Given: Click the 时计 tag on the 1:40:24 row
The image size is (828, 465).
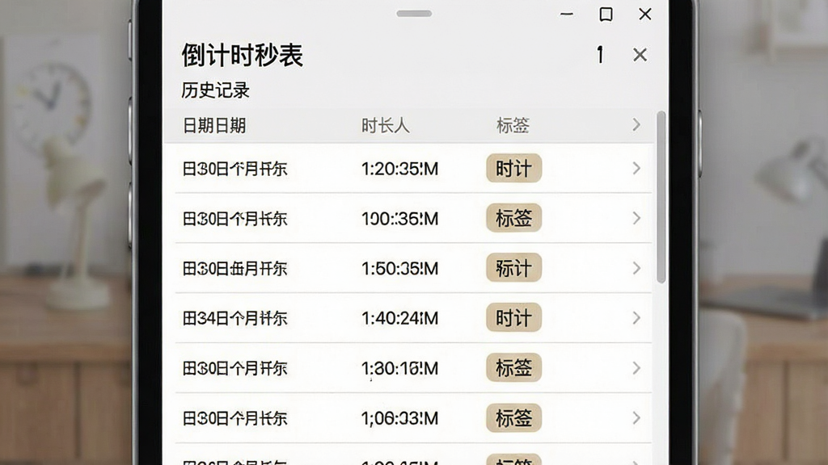Looking at the screenshot, I should coord(513,317).
